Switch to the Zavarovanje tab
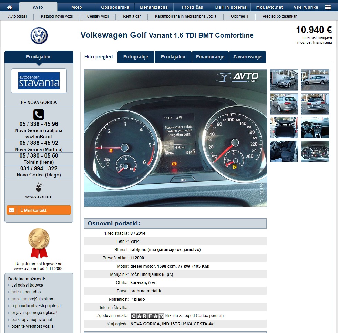The width and height of the screenshot is (338, 333). point(247,57)
